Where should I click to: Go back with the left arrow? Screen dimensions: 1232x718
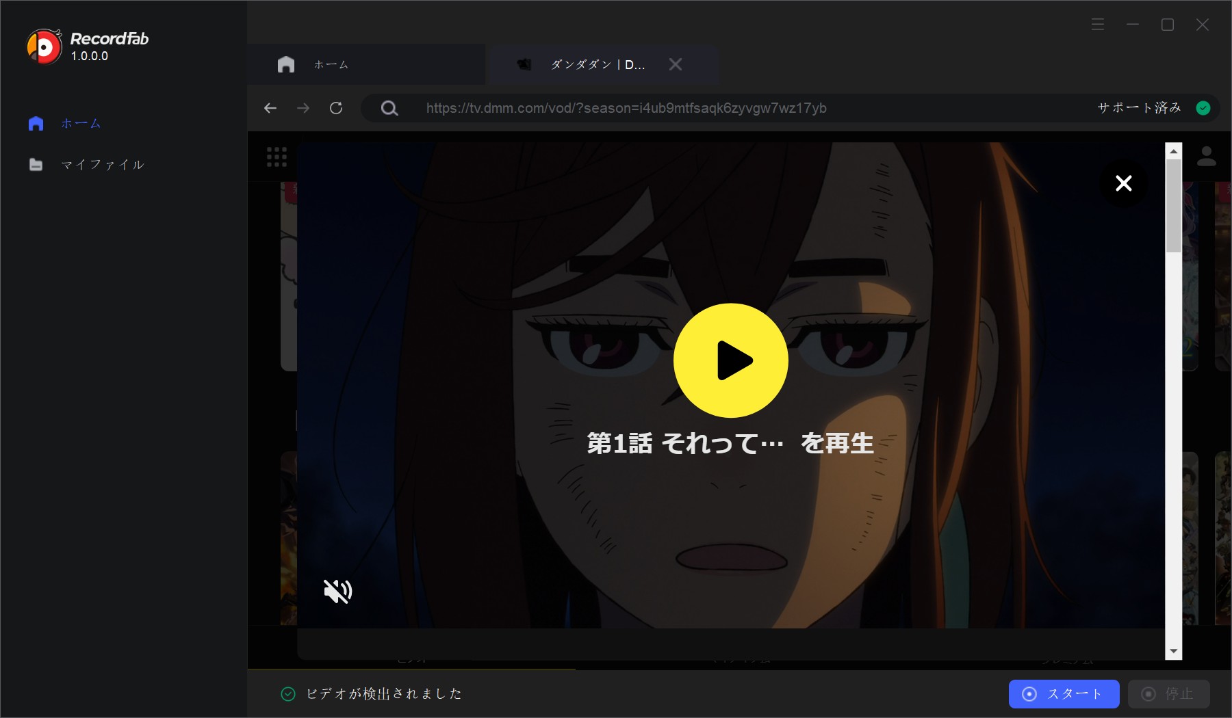click(x=270, y=108)
